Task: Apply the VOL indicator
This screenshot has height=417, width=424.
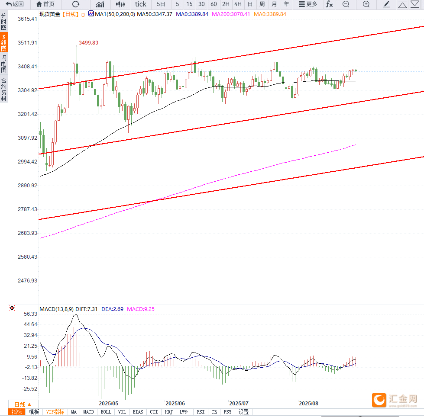Action: pos(122,412)
